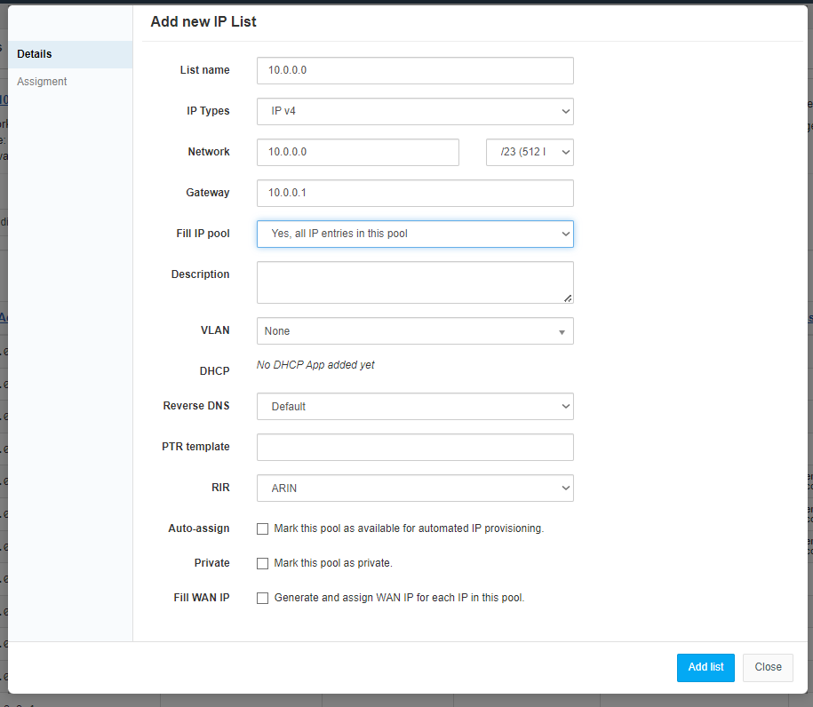Open the VLAN selector
Viewport: 813px width, 707px height.
click(414, 330)
